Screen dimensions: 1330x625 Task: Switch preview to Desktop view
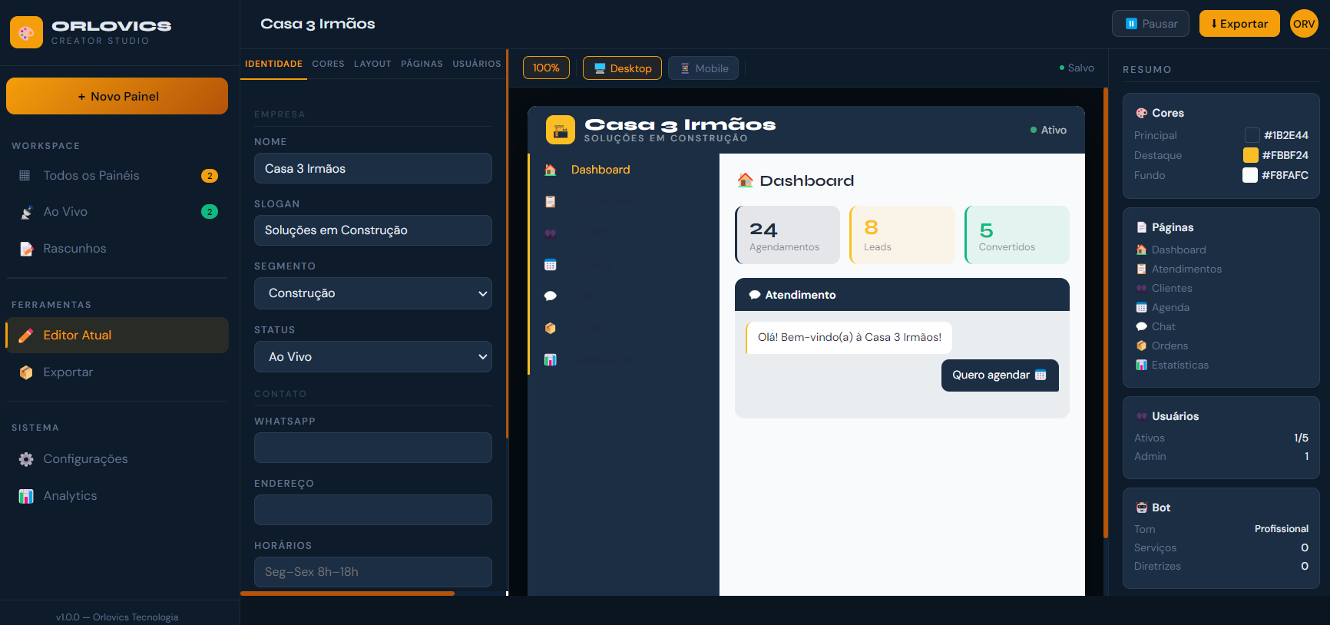pyautogui.click(x=622, y=68)
